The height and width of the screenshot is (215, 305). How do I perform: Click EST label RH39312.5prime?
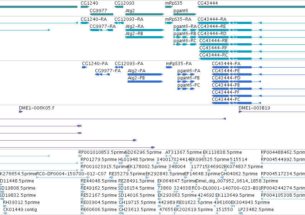pos(21,202)
